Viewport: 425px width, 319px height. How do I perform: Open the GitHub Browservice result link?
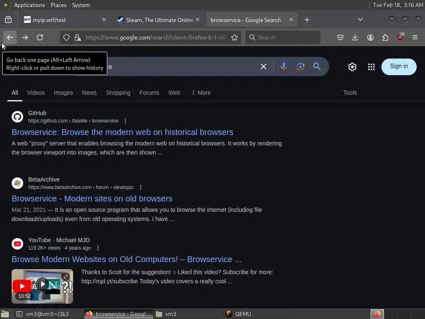point(122,132)
